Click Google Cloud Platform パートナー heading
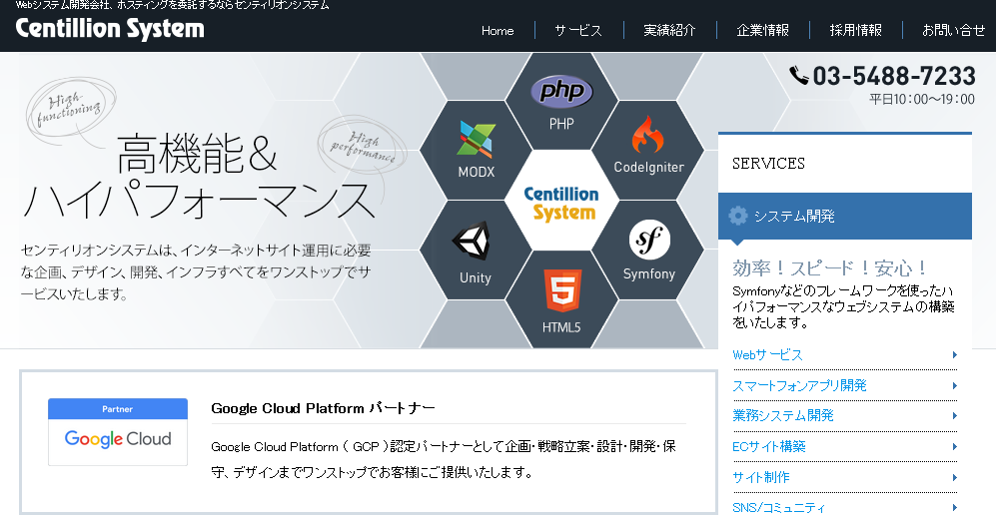Image resolution: width=996 pixels, height=519 pixels. coord(324,408)
